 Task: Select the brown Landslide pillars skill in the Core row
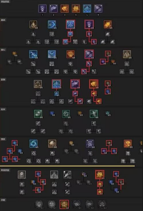pyautogui.click(x=127, y=54)
